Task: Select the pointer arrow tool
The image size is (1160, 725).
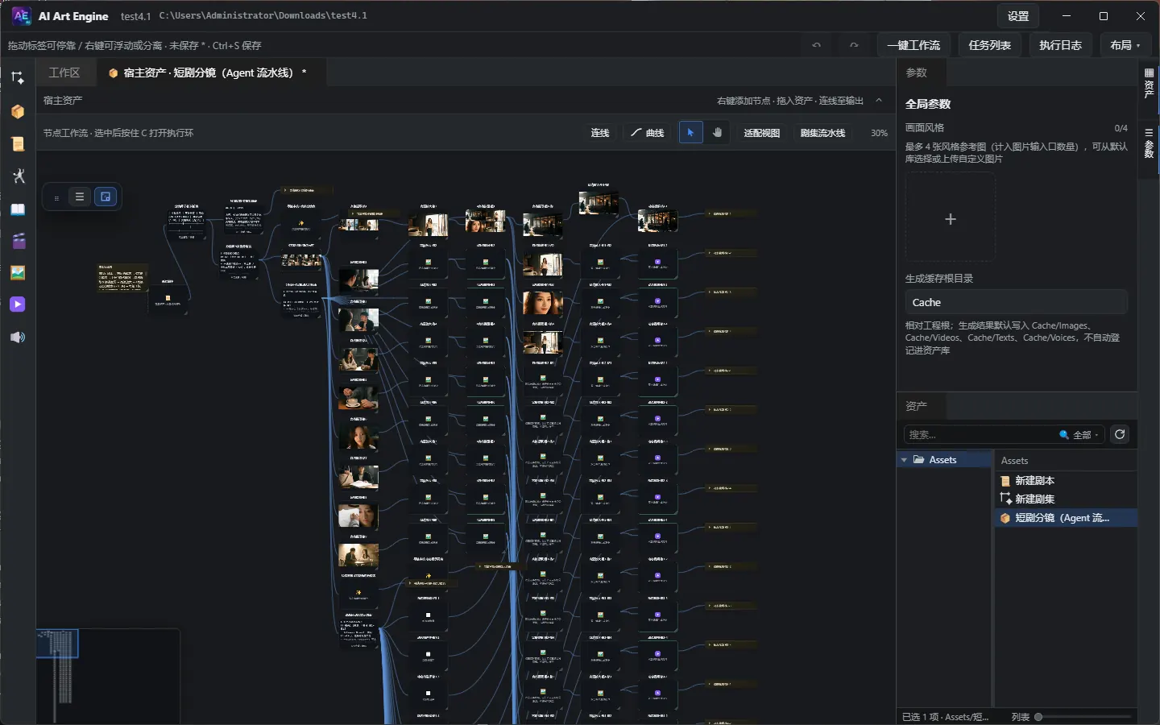Action: pos(690,133)
